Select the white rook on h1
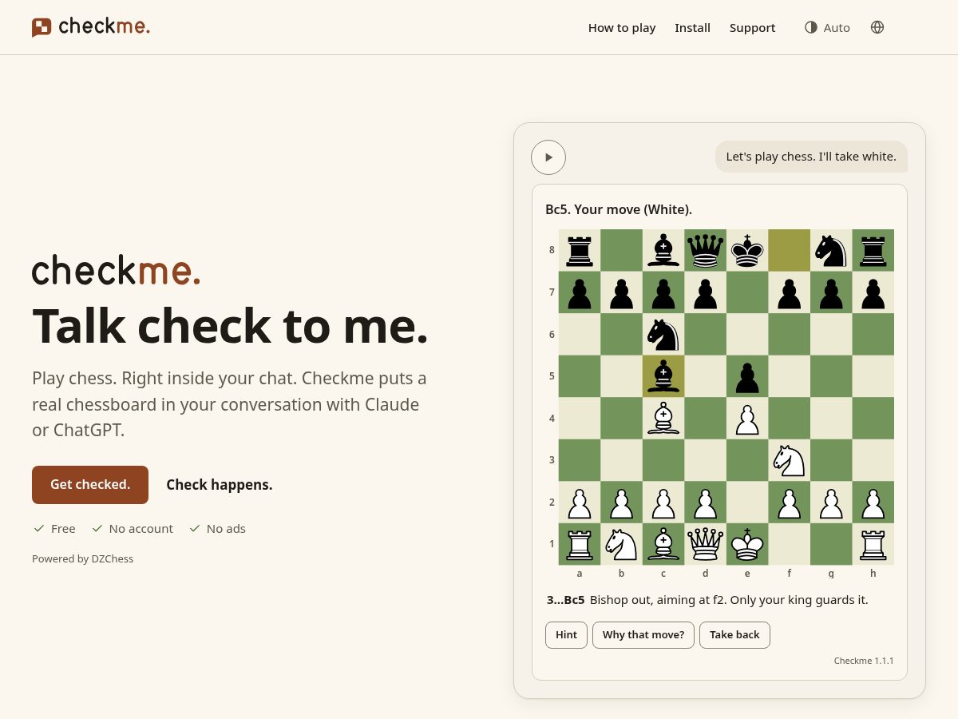958x719 pixels. click(873, 544)
